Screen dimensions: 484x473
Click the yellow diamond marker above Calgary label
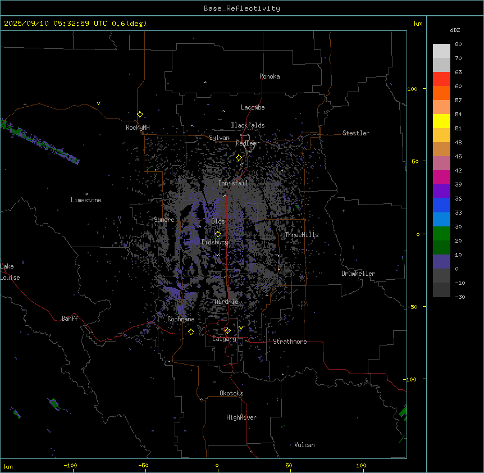(227, 331)
